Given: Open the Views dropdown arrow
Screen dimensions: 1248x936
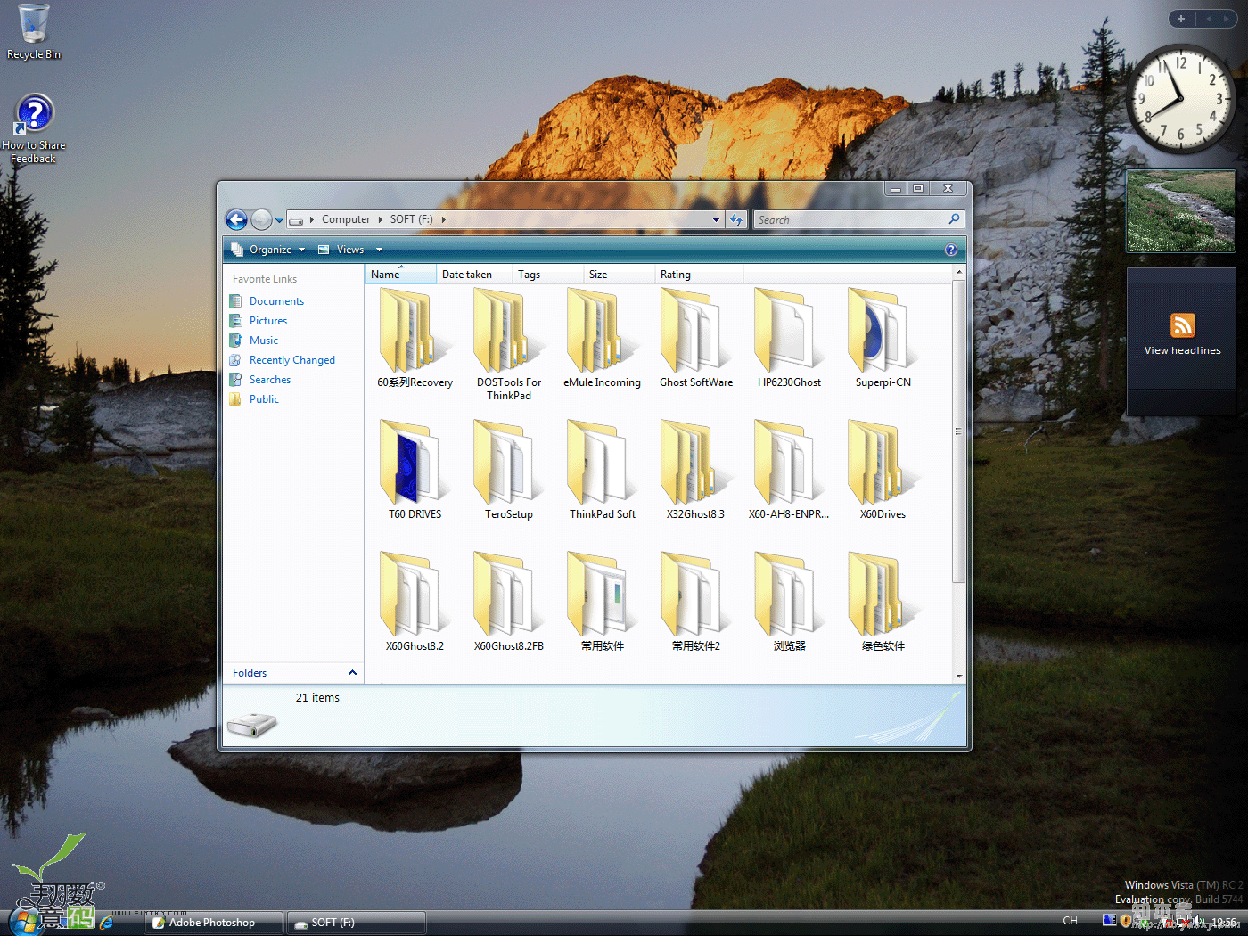Looking at the screenshot, I should pyautogui.click(x=379, y=250).
